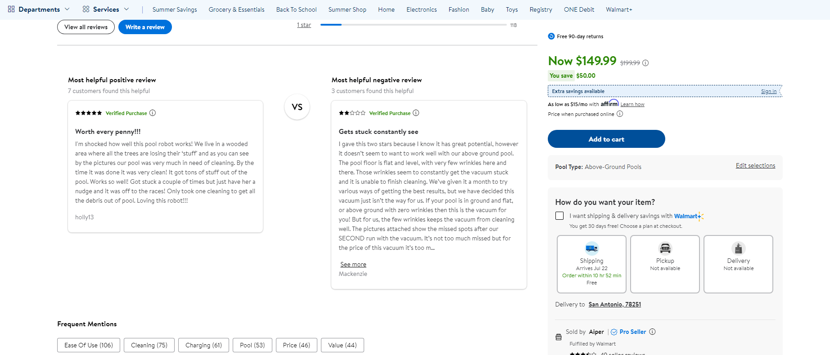Screen dimensions: 830x355
Task: Select the Home department link
Action: pyautogui.click(x=386, y=9)
